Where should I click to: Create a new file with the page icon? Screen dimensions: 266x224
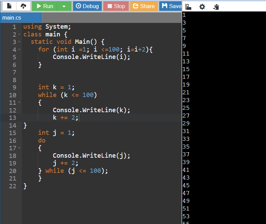click(x=9, y=6)
